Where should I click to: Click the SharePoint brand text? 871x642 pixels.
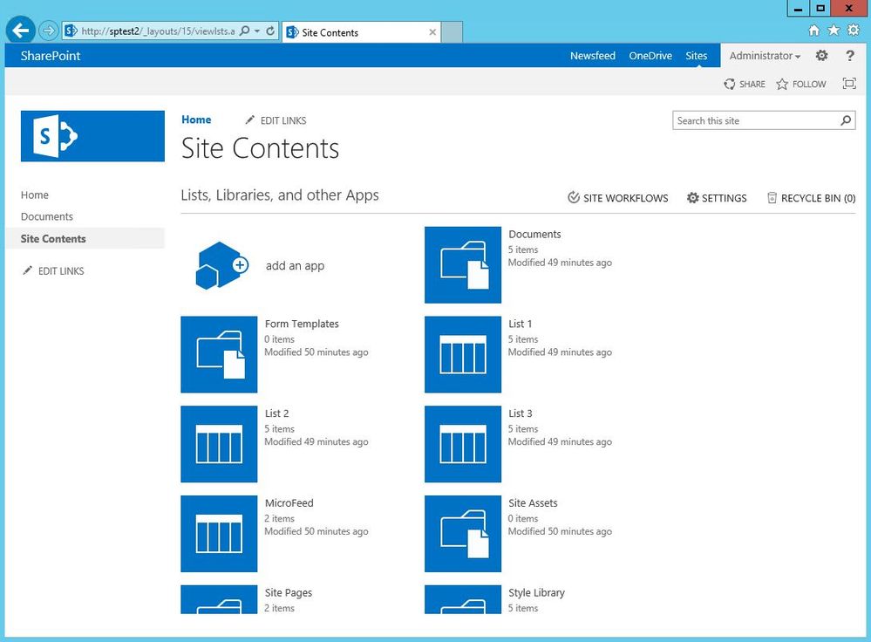click(51, 56)
